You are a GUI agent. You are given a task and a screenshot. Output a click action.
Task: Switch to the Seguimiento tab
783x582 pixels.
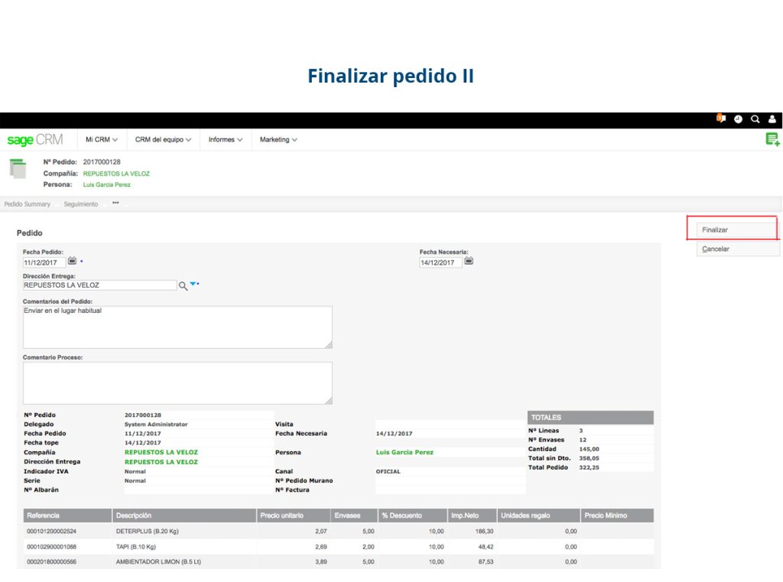tap(81, 204)
